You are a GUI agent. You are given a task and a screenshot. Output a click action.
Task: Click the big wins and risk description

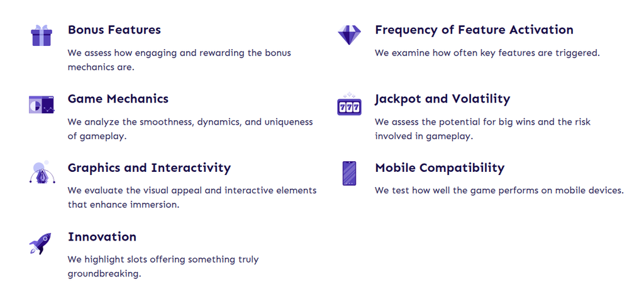coord(482,128)
